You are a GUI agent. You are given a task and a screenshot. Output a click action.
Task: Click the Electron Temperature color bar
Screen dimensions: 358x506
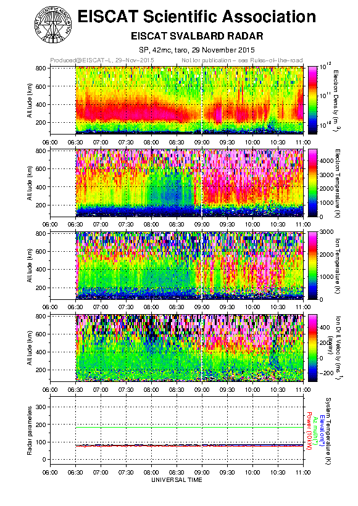pos(313,183)
